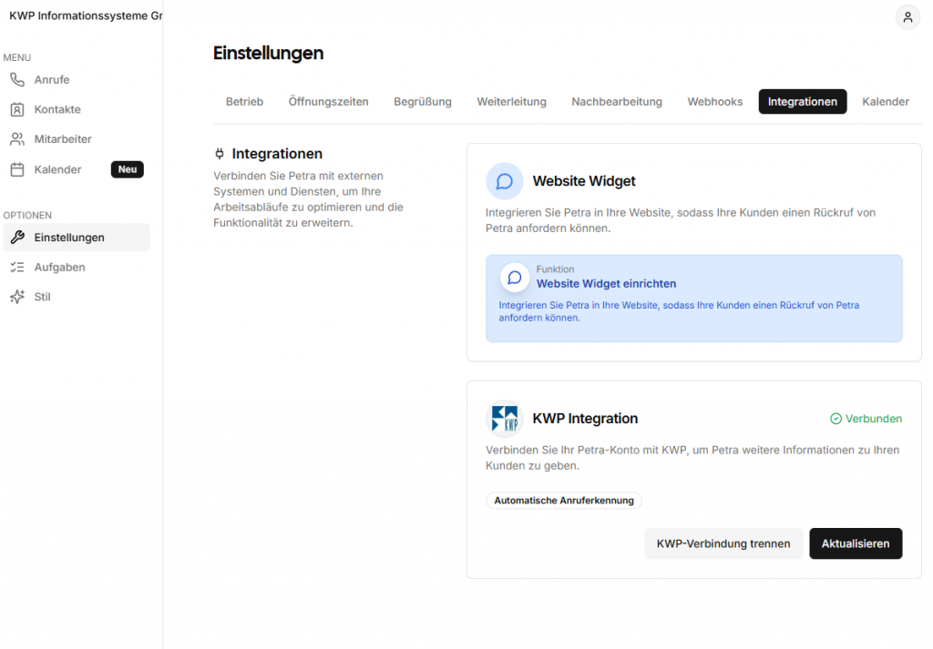The image size is (933, 649).
Task: Click the Neu badge beside Kalender
Action: point(128,169)
